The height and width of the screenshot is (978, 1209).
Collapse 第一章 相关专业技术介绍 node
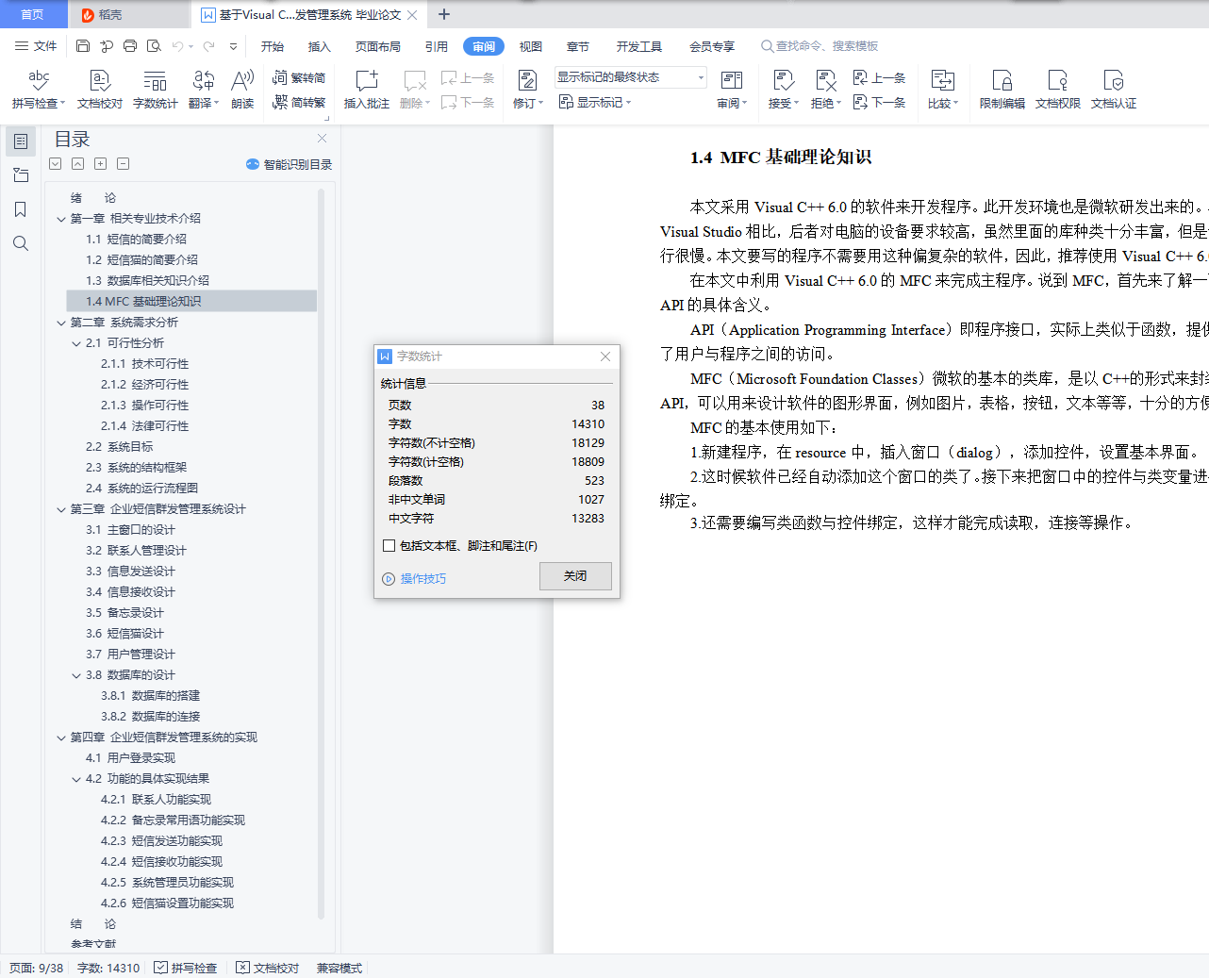click(x=61, y=219)
